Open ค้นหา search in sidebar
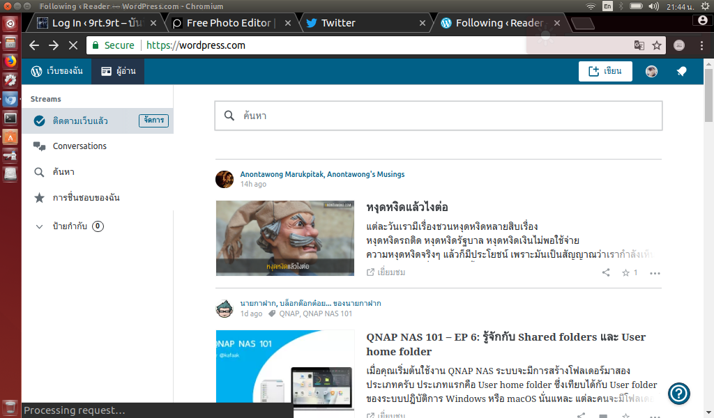 click(x=63, y=172)
